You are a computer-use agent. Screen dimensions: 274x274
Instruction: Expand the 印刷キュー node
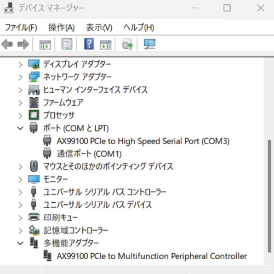[x=20, y=218]
